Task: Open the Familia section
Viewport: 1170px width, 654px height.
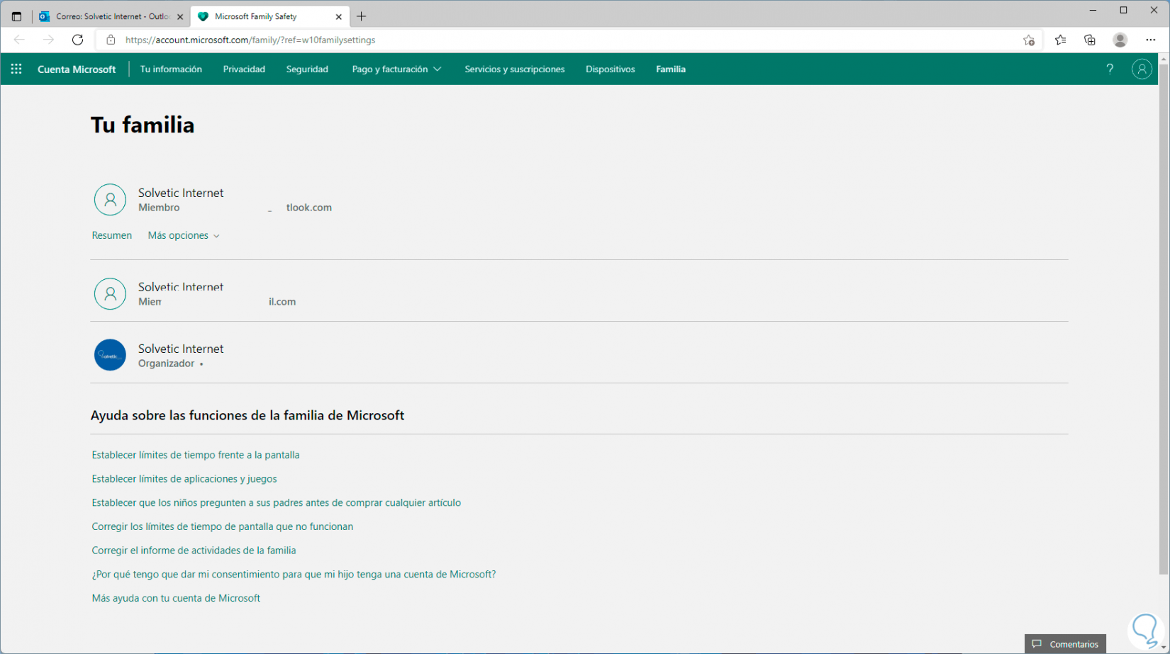Action: 671,69
